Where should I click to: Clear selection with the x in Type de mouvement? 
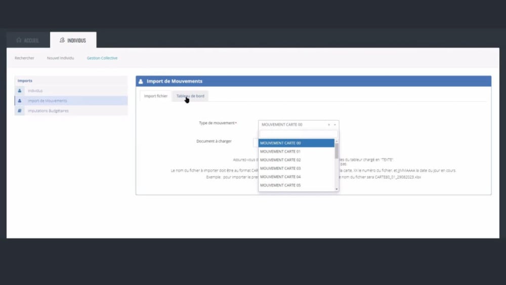[x=329, y=125]
